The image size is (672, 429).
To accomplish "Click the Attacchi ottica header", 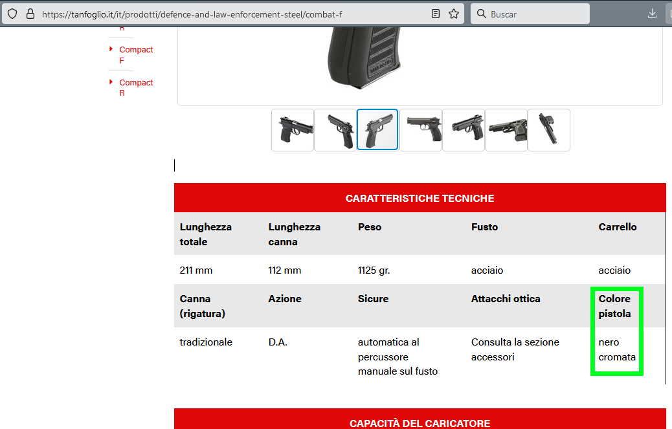I will click(505, 299).
